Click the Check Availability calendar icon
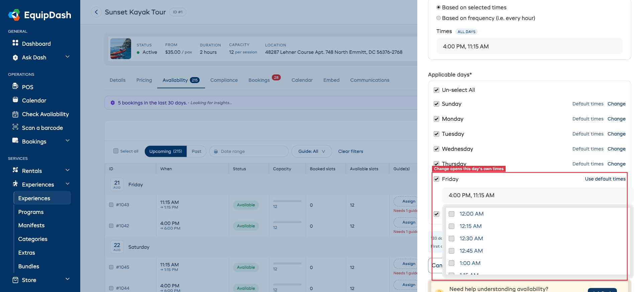 pyautogui.click(x=15, y=114)
